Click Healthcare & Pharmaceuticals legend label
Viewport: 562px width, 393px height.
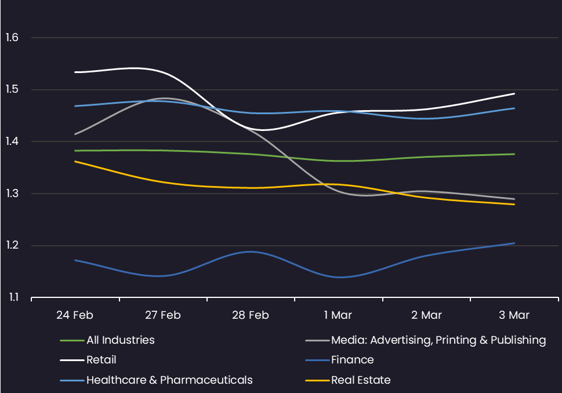click(169, 380)
